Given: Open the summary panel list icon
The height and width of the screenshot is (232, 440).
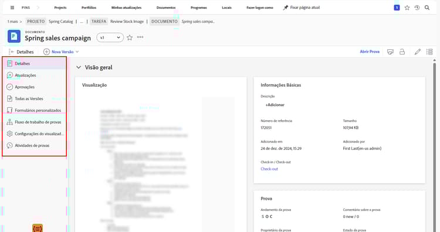Looking at the screenshot, I should pos(429,52).
